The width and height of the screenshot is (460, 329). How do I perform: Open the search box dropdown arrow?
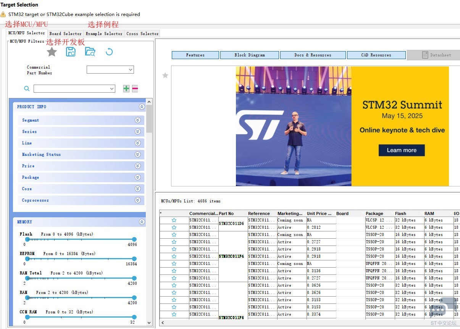pos(112,88)
